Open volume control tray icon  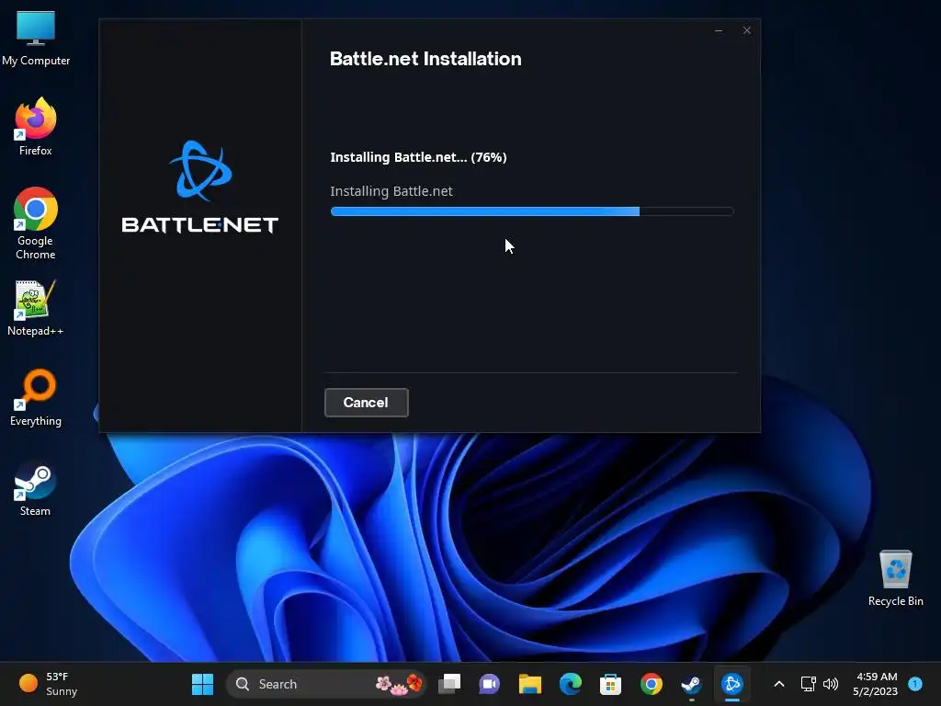tap(831, 684)
